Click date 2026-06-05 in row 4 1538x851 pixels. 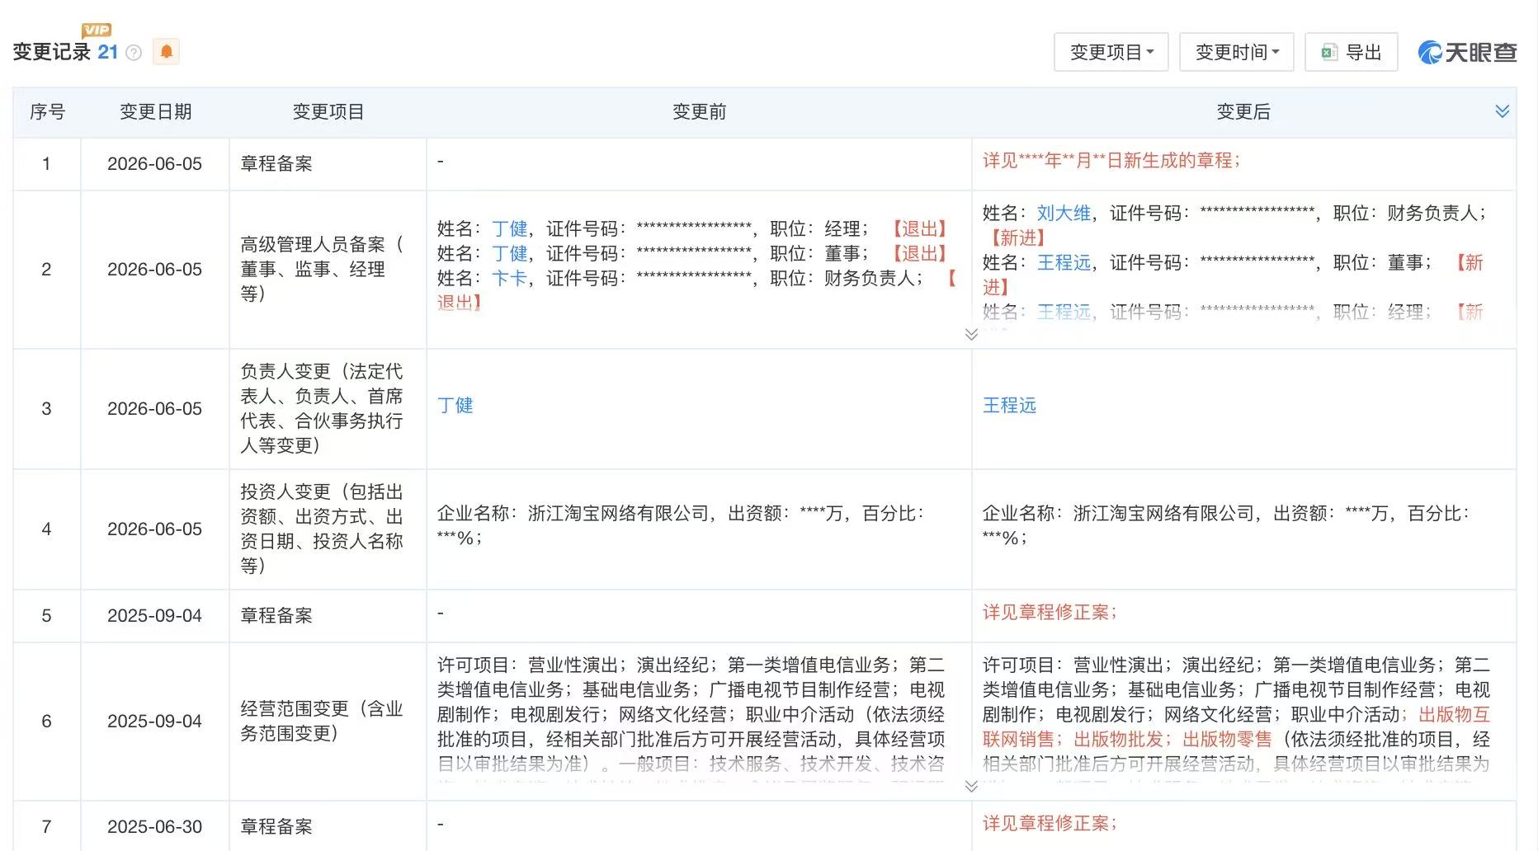(154, 529)
